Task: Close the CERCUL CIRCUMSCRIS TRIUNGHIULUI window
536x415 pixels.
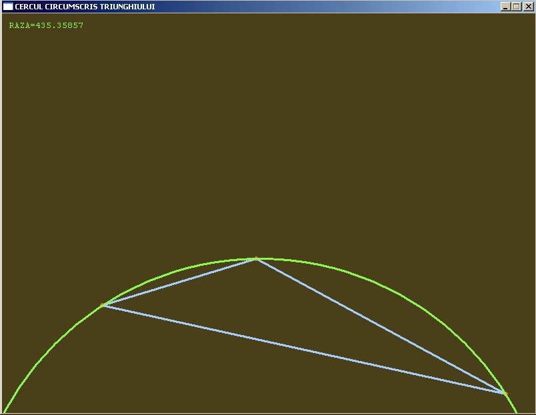Action: click(x=528, y=7)
